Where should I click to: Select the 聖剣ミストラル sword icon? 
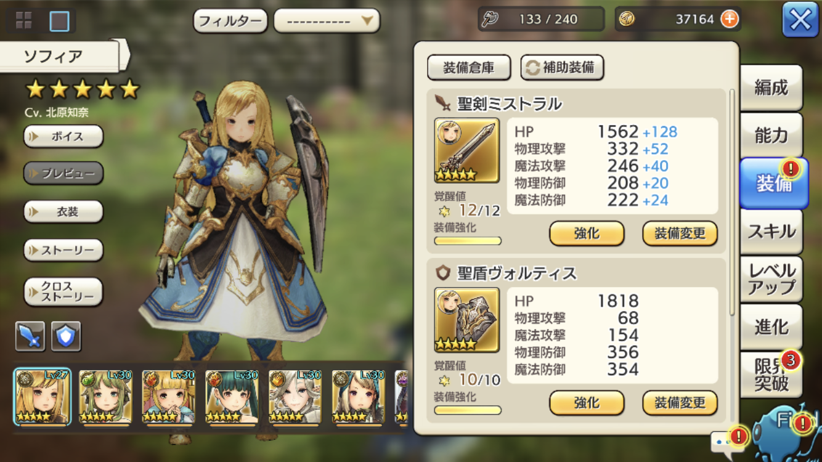[x=467, y=150]
